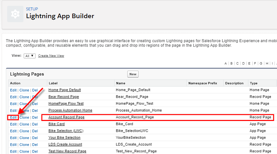
Task: Click the Action column header
Action: click(15, 83)
